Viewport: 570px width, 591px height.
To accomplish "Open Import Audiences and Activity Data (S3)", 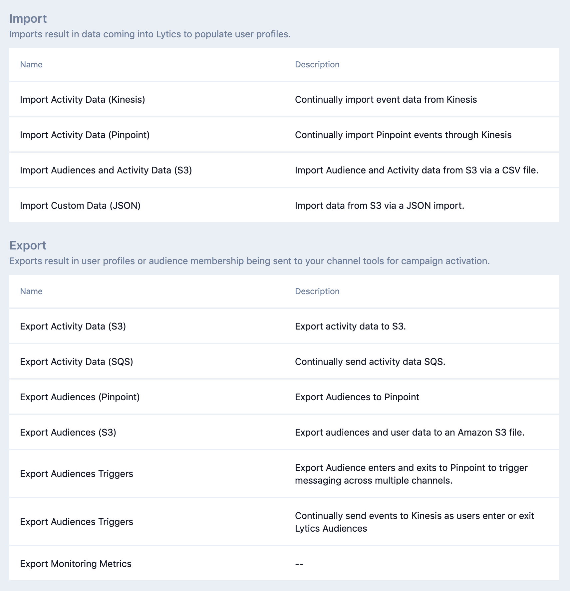I will [x=106, y=170].
